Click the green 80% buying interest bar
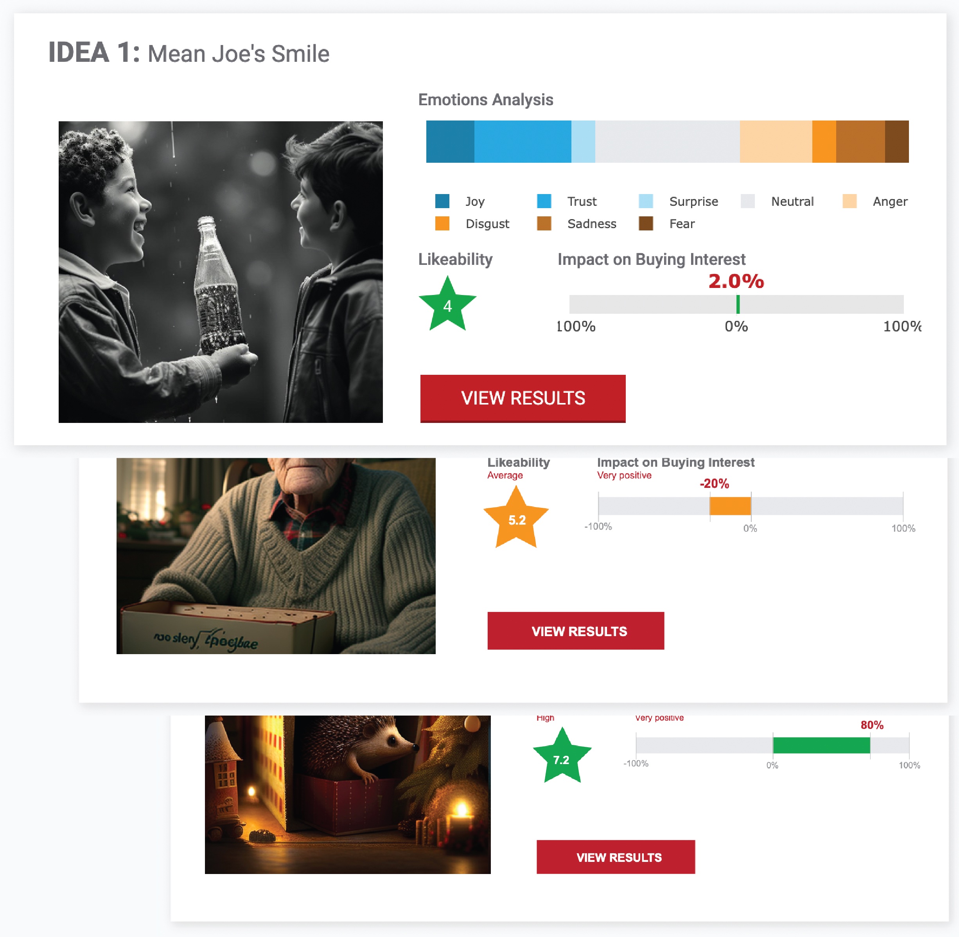959x937 pixels. [x=821, y=745]
